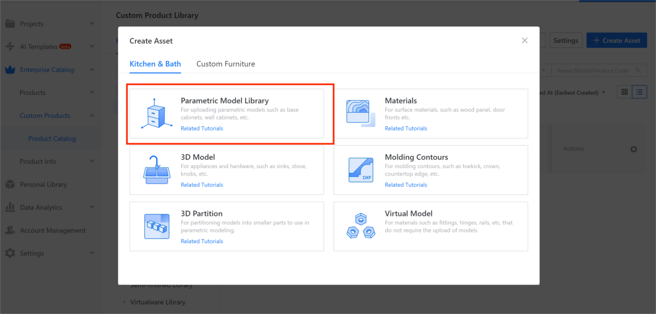Close the Create Asset dialog

(525, 40)
